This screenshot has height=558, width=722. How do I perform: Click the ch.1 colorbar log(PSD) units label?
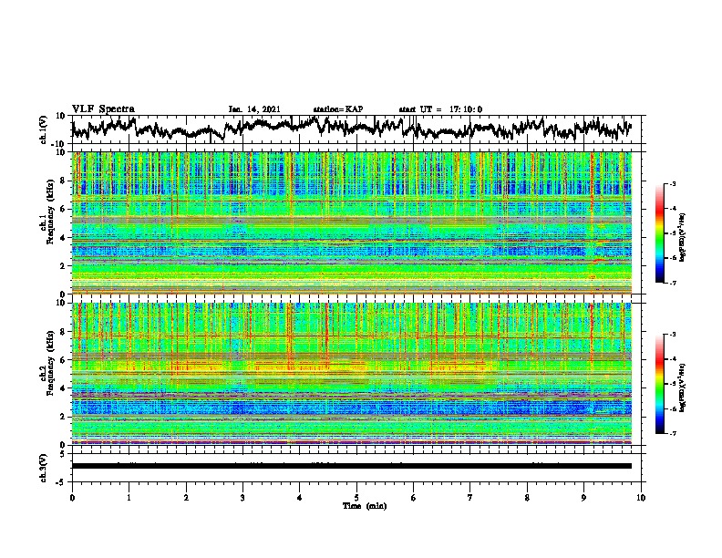(x=683, y=237)
